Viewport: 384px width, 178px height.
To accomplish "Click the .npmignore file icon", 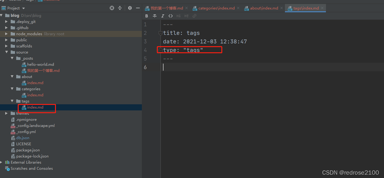I will click(13, 120).
